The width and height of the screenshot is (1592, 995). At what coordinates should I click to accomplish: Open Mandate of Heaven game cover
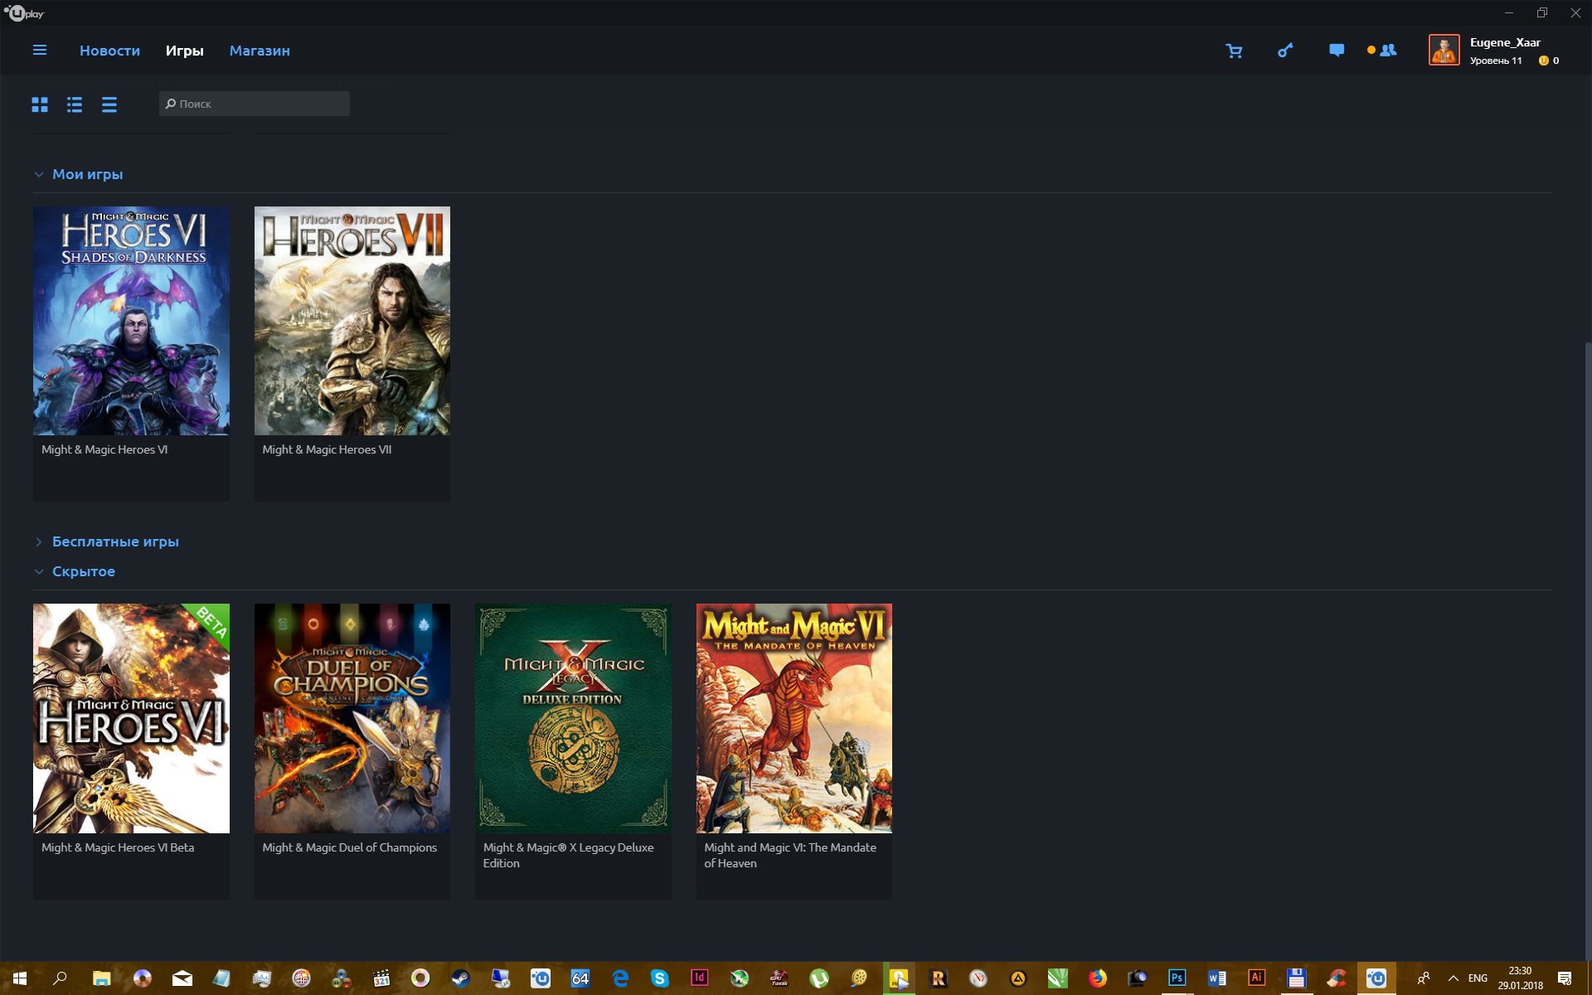[794, 718]
